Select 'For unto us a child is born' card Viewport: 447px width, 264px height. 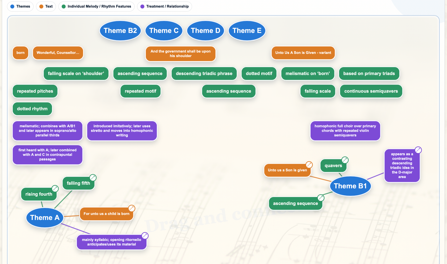(107, 214)
